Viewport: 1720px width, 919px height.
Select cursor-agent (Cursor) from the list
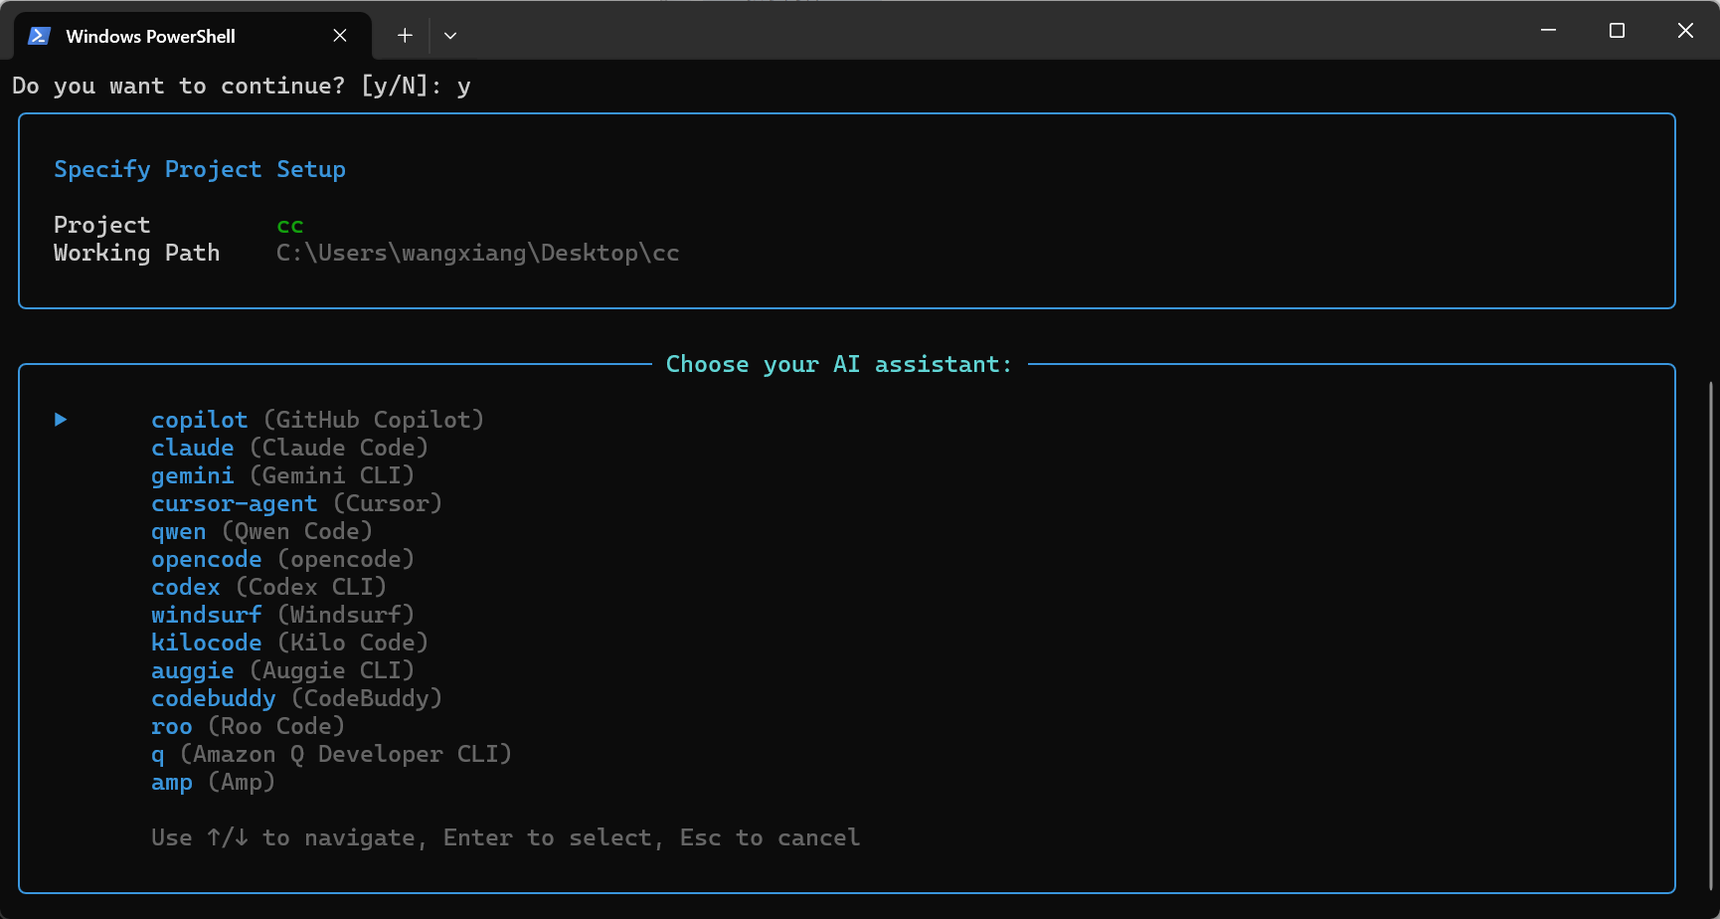296,503
